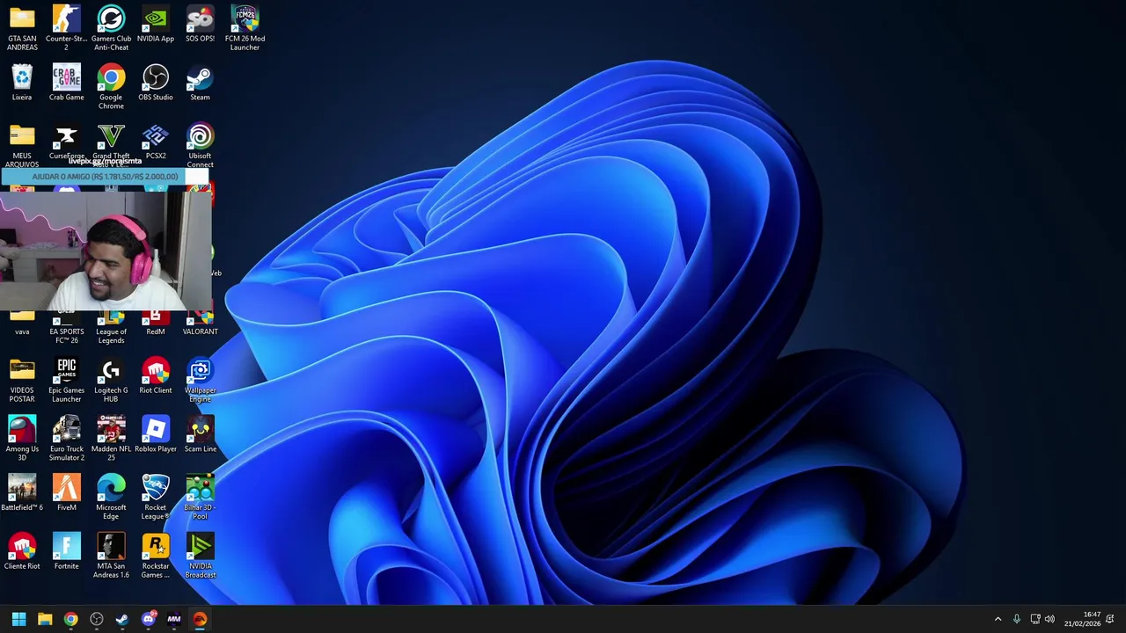This screenshot has width=1126, height=633.
Task: Launch Crab Game from desktop
Action: coord(67,83)
